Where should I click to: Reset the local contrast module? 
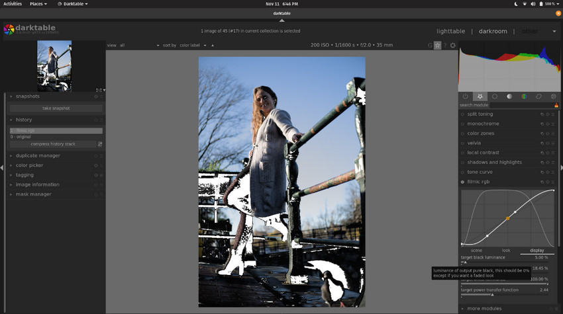[548, 153]
